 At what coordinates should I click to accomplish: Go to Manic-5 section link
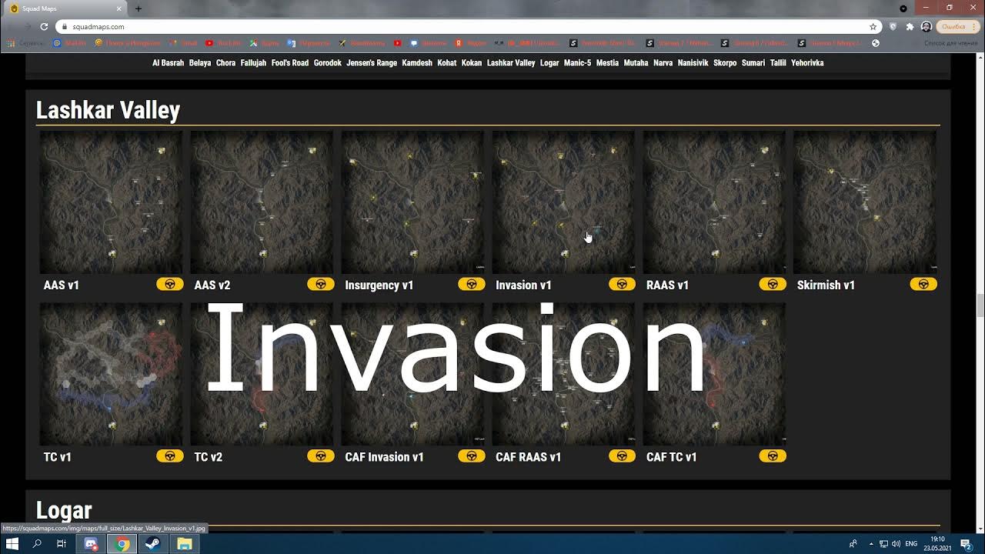click(577, 63)
